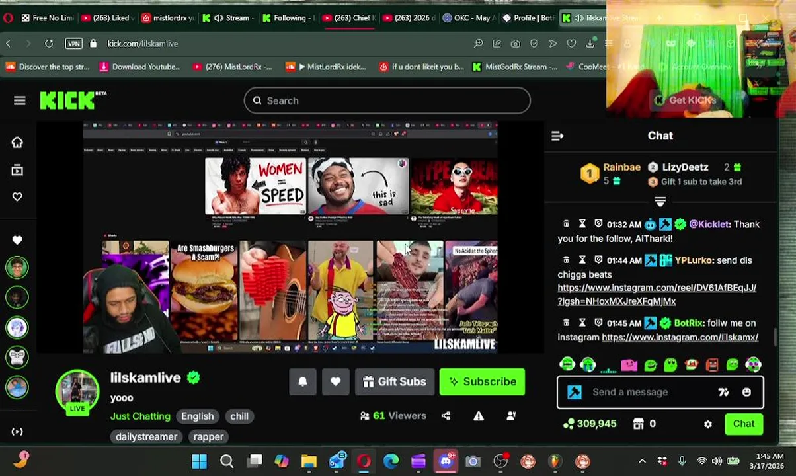
Task: Insert the red emote from emote row
Action: pos(712,364)
